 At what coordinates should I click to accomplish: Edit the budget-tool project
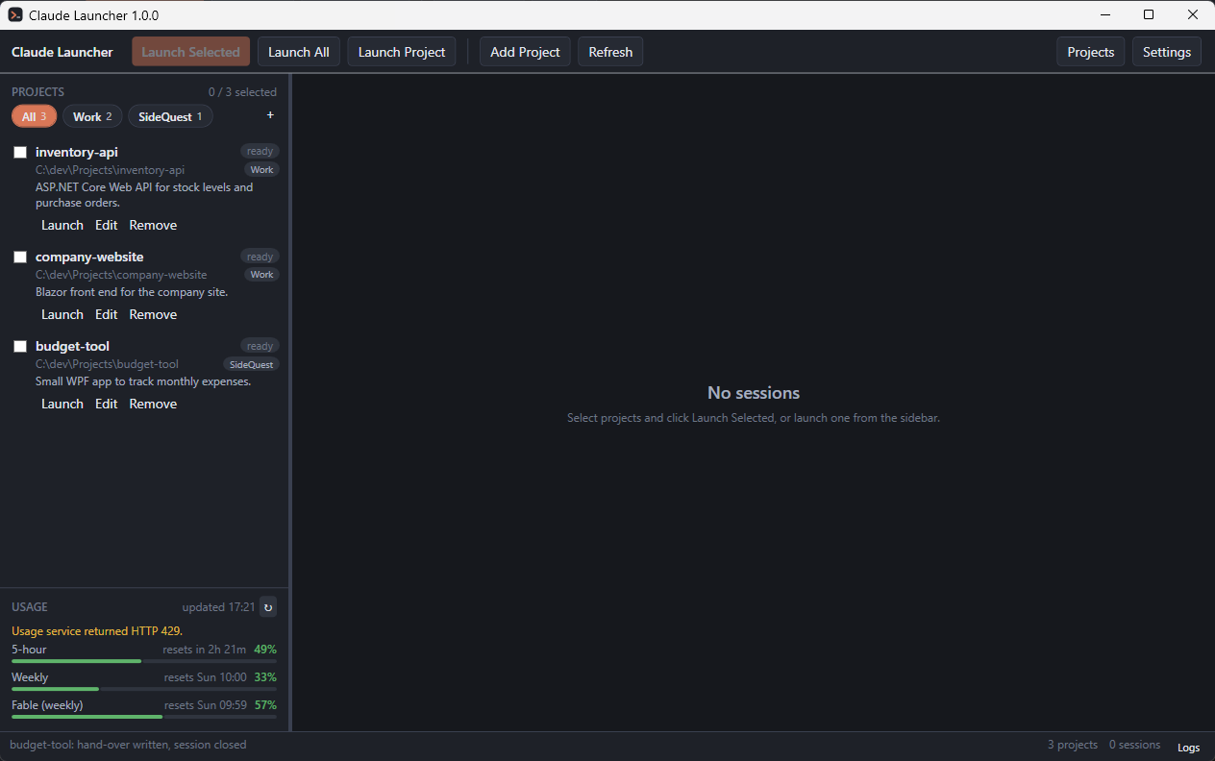click(107, 404)
